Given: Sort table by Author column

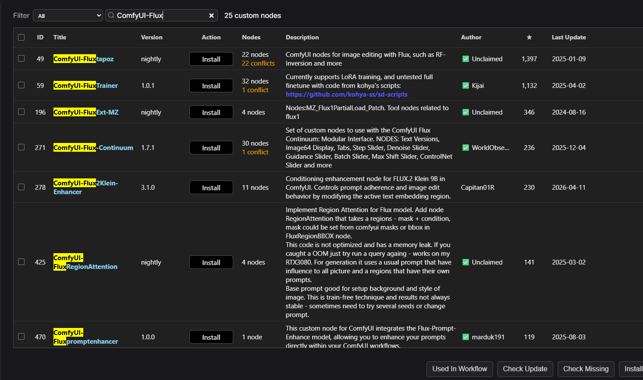Looking at the screenshot, I should point(471,37).
